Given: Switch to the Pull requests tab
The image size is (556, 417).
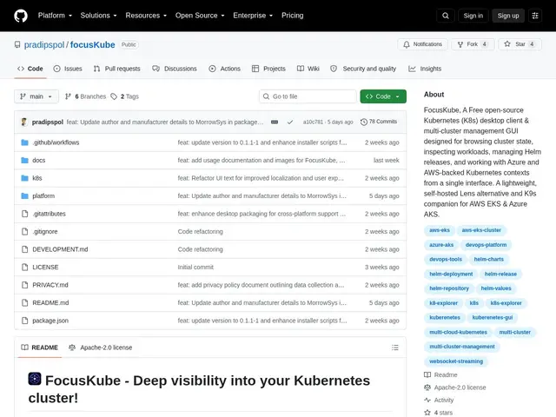Looking at the screenshot, I should [116, 69].
